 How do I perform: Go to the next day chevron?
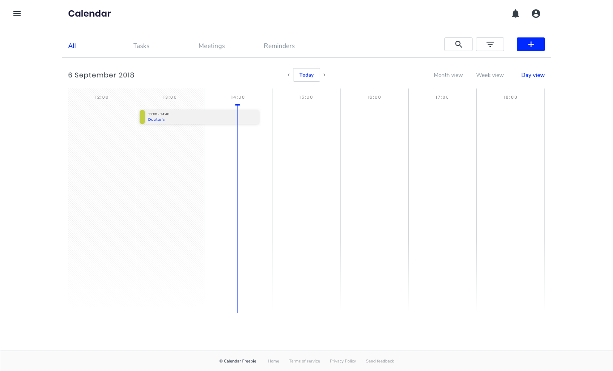324,75
